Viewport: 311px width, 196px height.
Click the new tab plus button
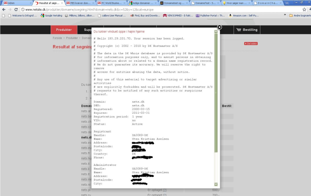coord(287,3)
